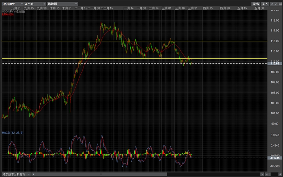Click the 十一月 15 date label
The image size is (283, 177).
coord(81,8)
